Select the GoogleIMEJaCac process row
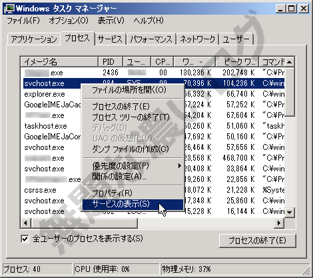Viewport: 313px width, 278px height. pyautogui.click(x=154, y=105)
